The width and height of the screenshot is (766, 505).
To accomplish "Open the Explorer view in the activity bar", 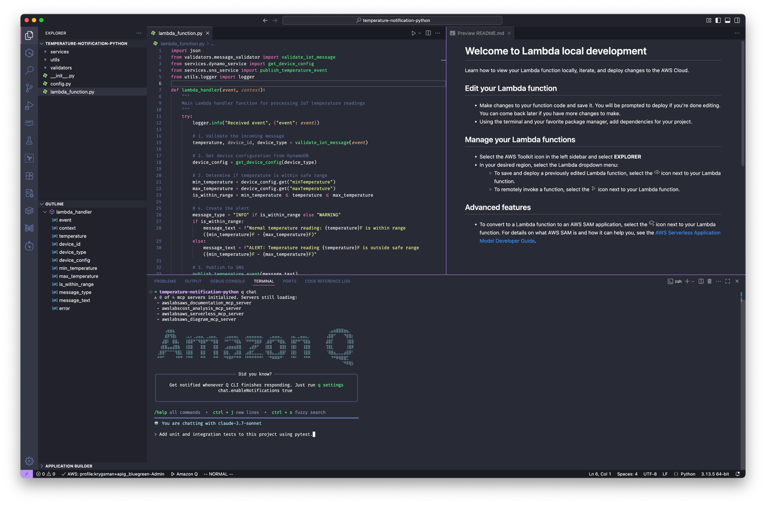I will click(x=29, y=35).
